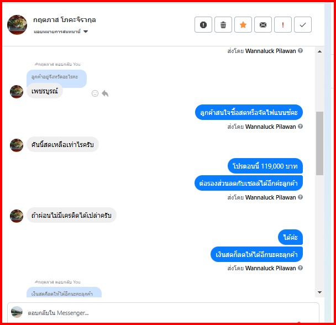Click the Messenger reply input field

point(163,313)
